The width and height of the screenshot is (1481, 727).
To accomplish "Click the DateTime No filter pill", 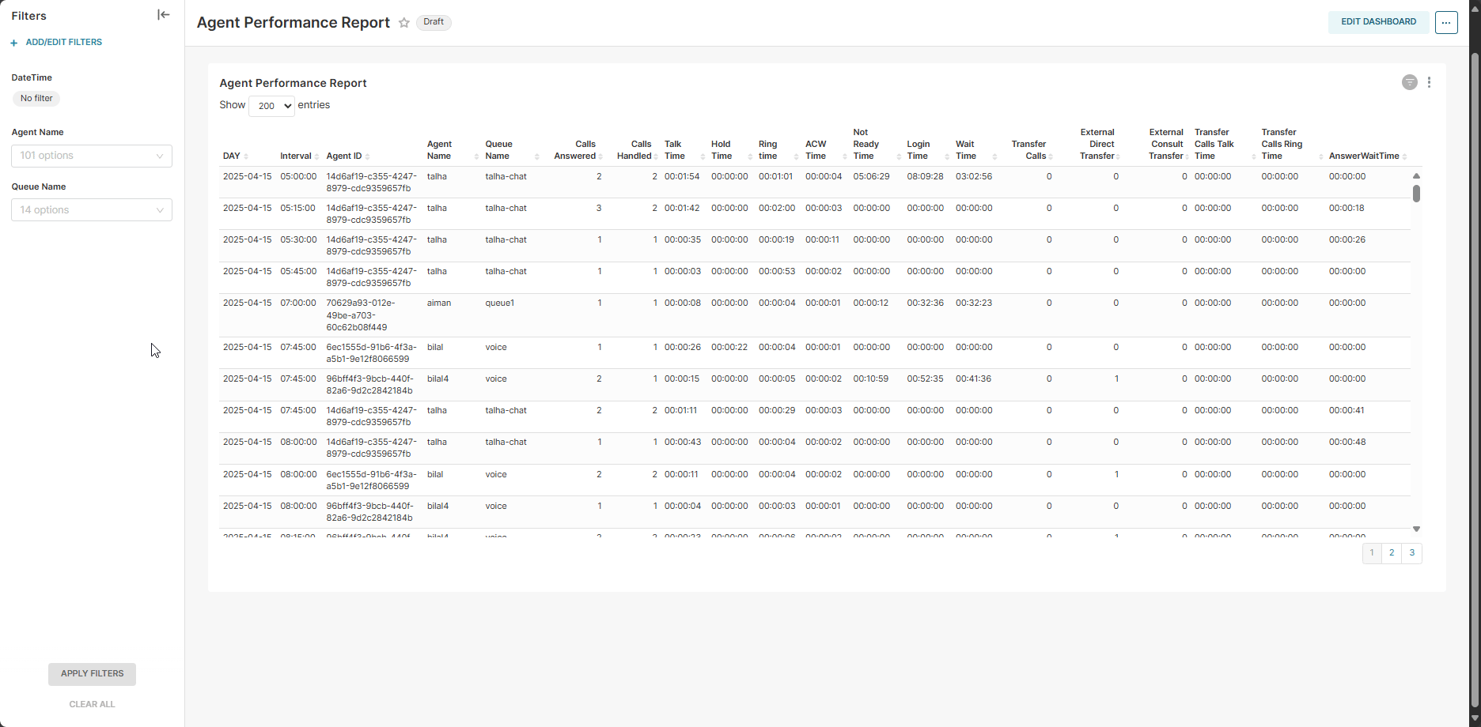I will pyautogui.click(x=36, y=99).
